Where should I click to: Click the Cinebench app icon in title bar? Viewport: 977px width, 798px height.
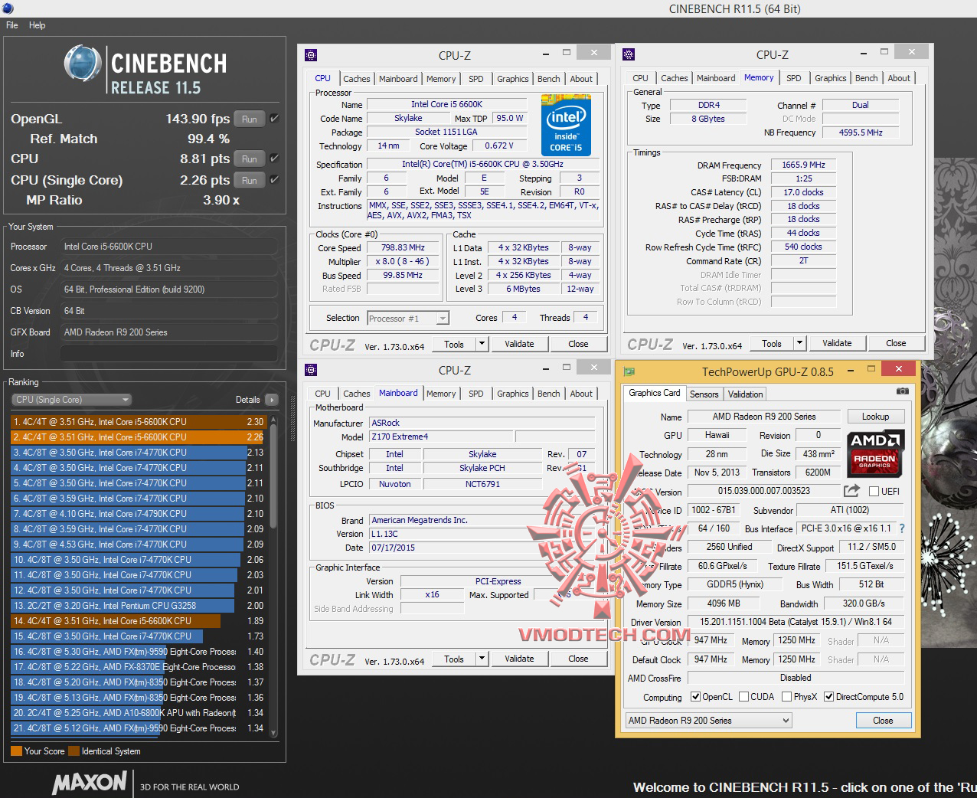(x=6, y=8)
